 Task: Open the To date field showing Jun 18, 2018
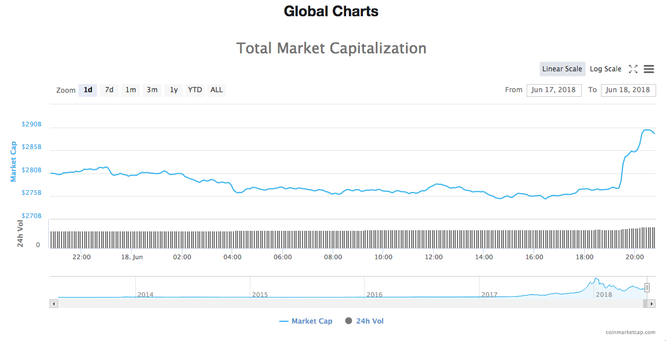628,90
